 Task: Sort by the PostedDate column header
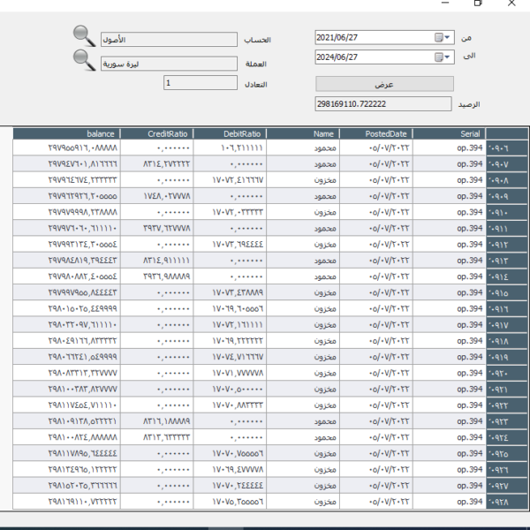pos(376,134)
